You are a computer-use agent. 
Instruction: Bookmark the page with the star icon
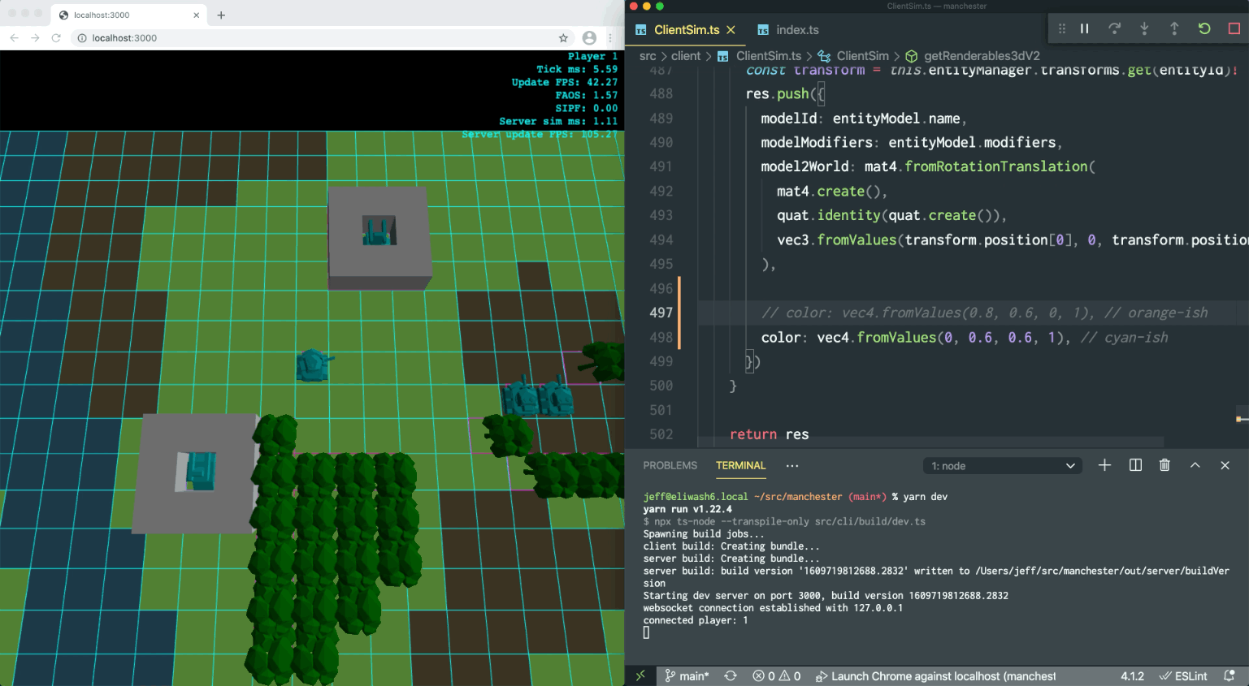563,38
